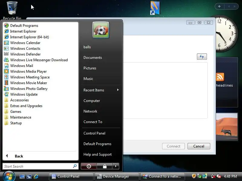Screen dimensions: 242x181
Task: Refresh network list in Connect dialog
Action: coord(202,56)
